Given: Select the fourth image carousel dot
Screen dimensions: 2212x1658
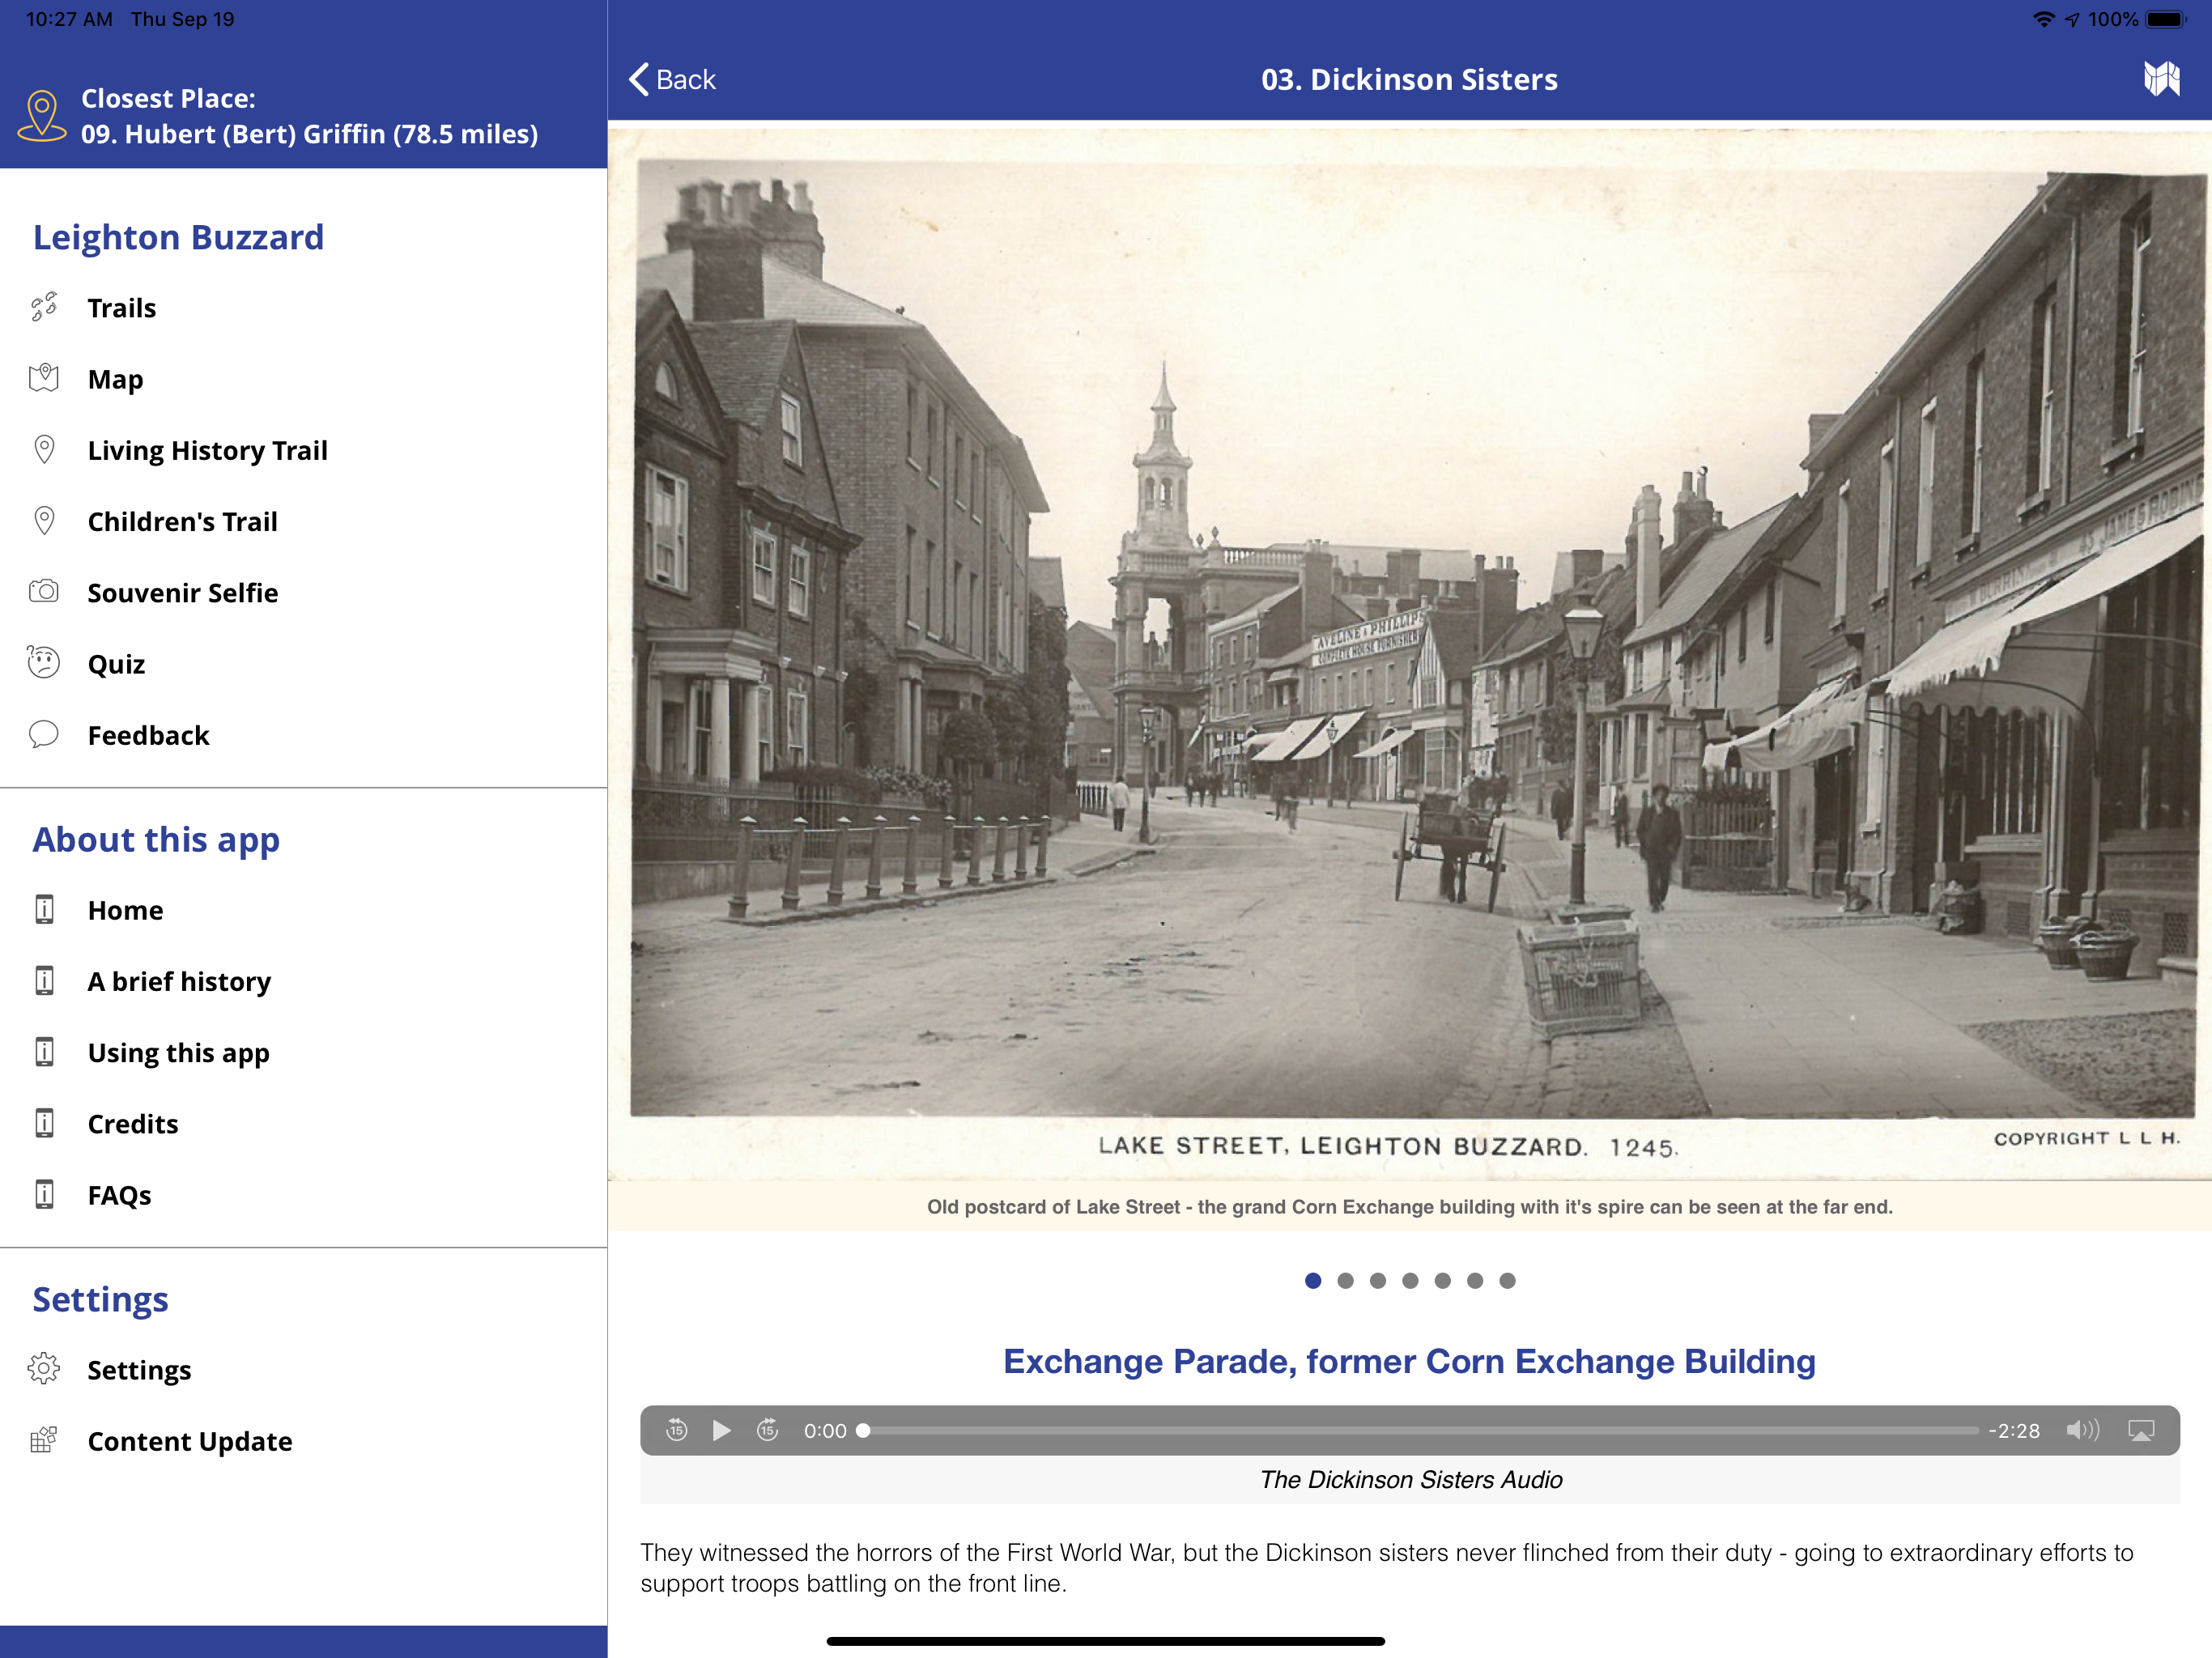Looking at the screenshot, I should (1410, 1281).
